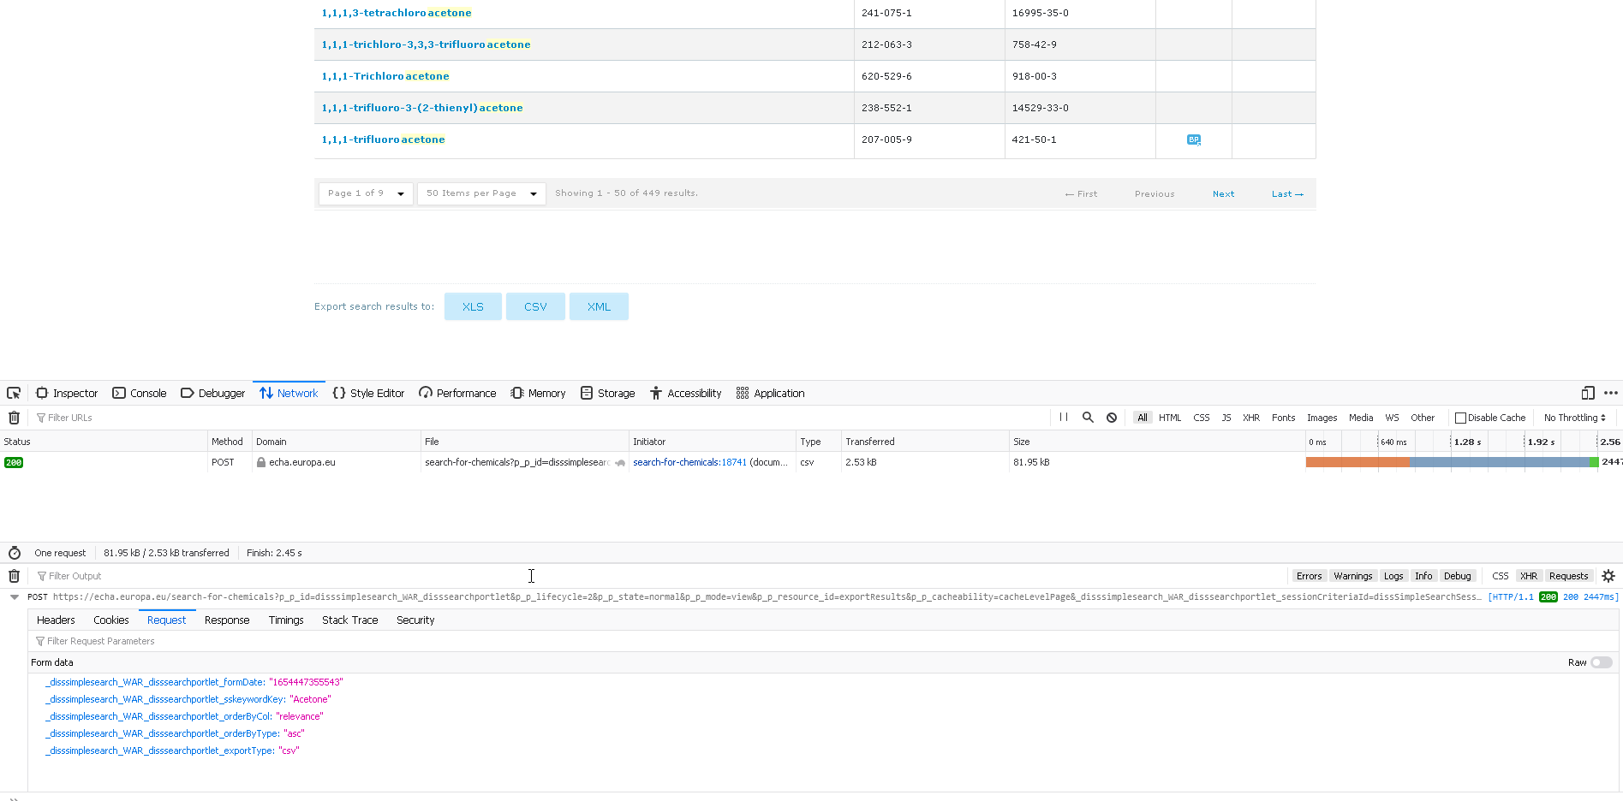Focus the Filter URLs input field
Viewport: 1623px width, 801px height.
pos(540,418)
